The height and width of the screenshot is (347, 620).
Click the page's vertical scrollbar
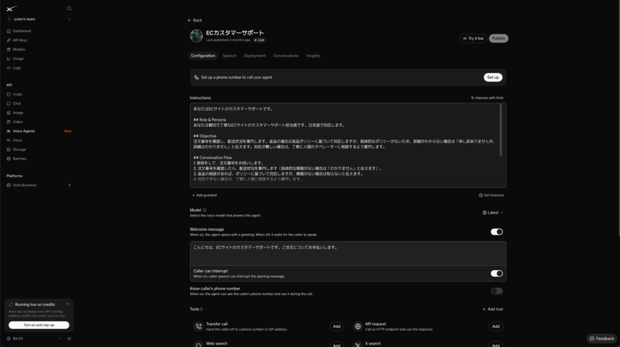(618, 118)
